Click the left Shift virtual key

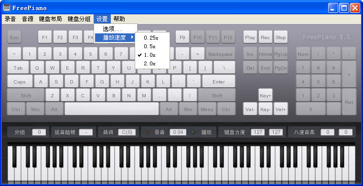(26, 95)
